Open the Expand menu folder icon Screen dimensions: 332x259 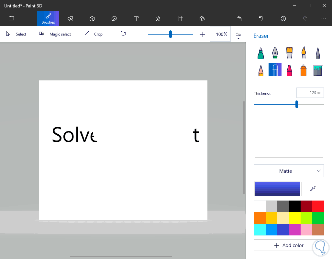tap(11, 18)
